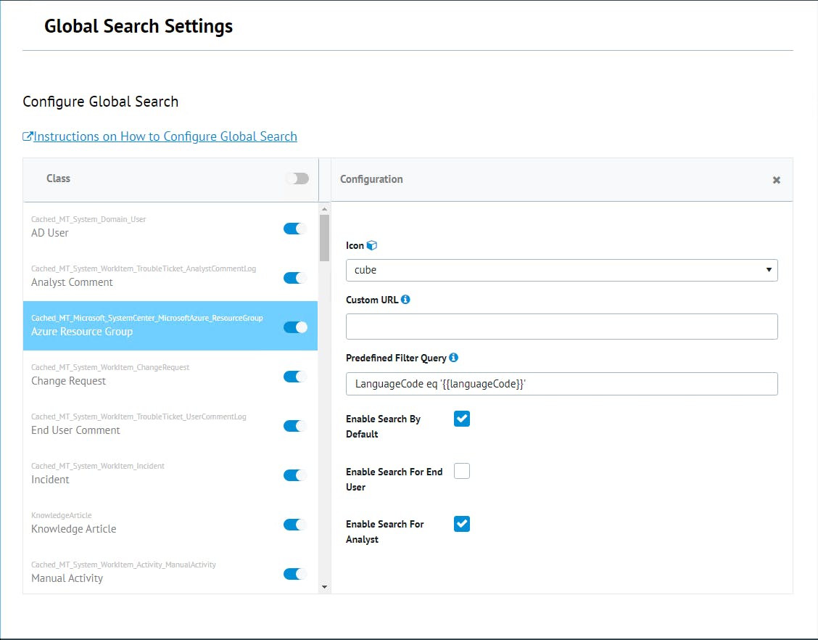This screenshot has width=818, height=640.
Task: Check Enable Search For End User
Action: click(462, 471)
